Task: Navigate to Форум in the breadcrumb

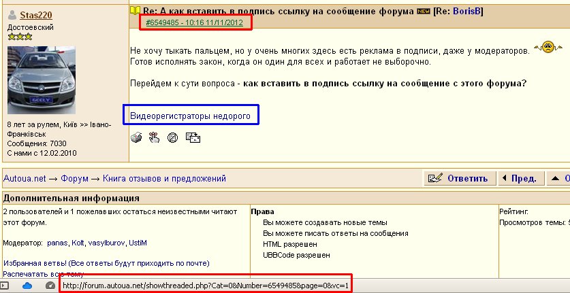Action: click(75, 179)
